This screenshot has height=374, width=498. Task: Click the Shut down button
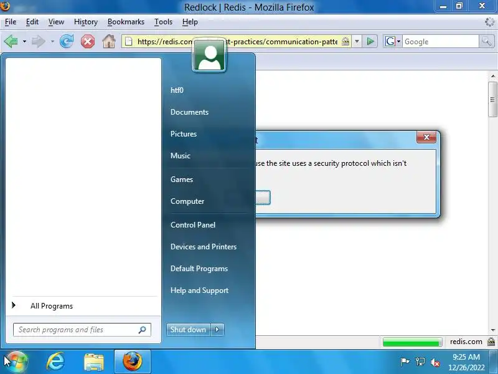tap(188, 330)
